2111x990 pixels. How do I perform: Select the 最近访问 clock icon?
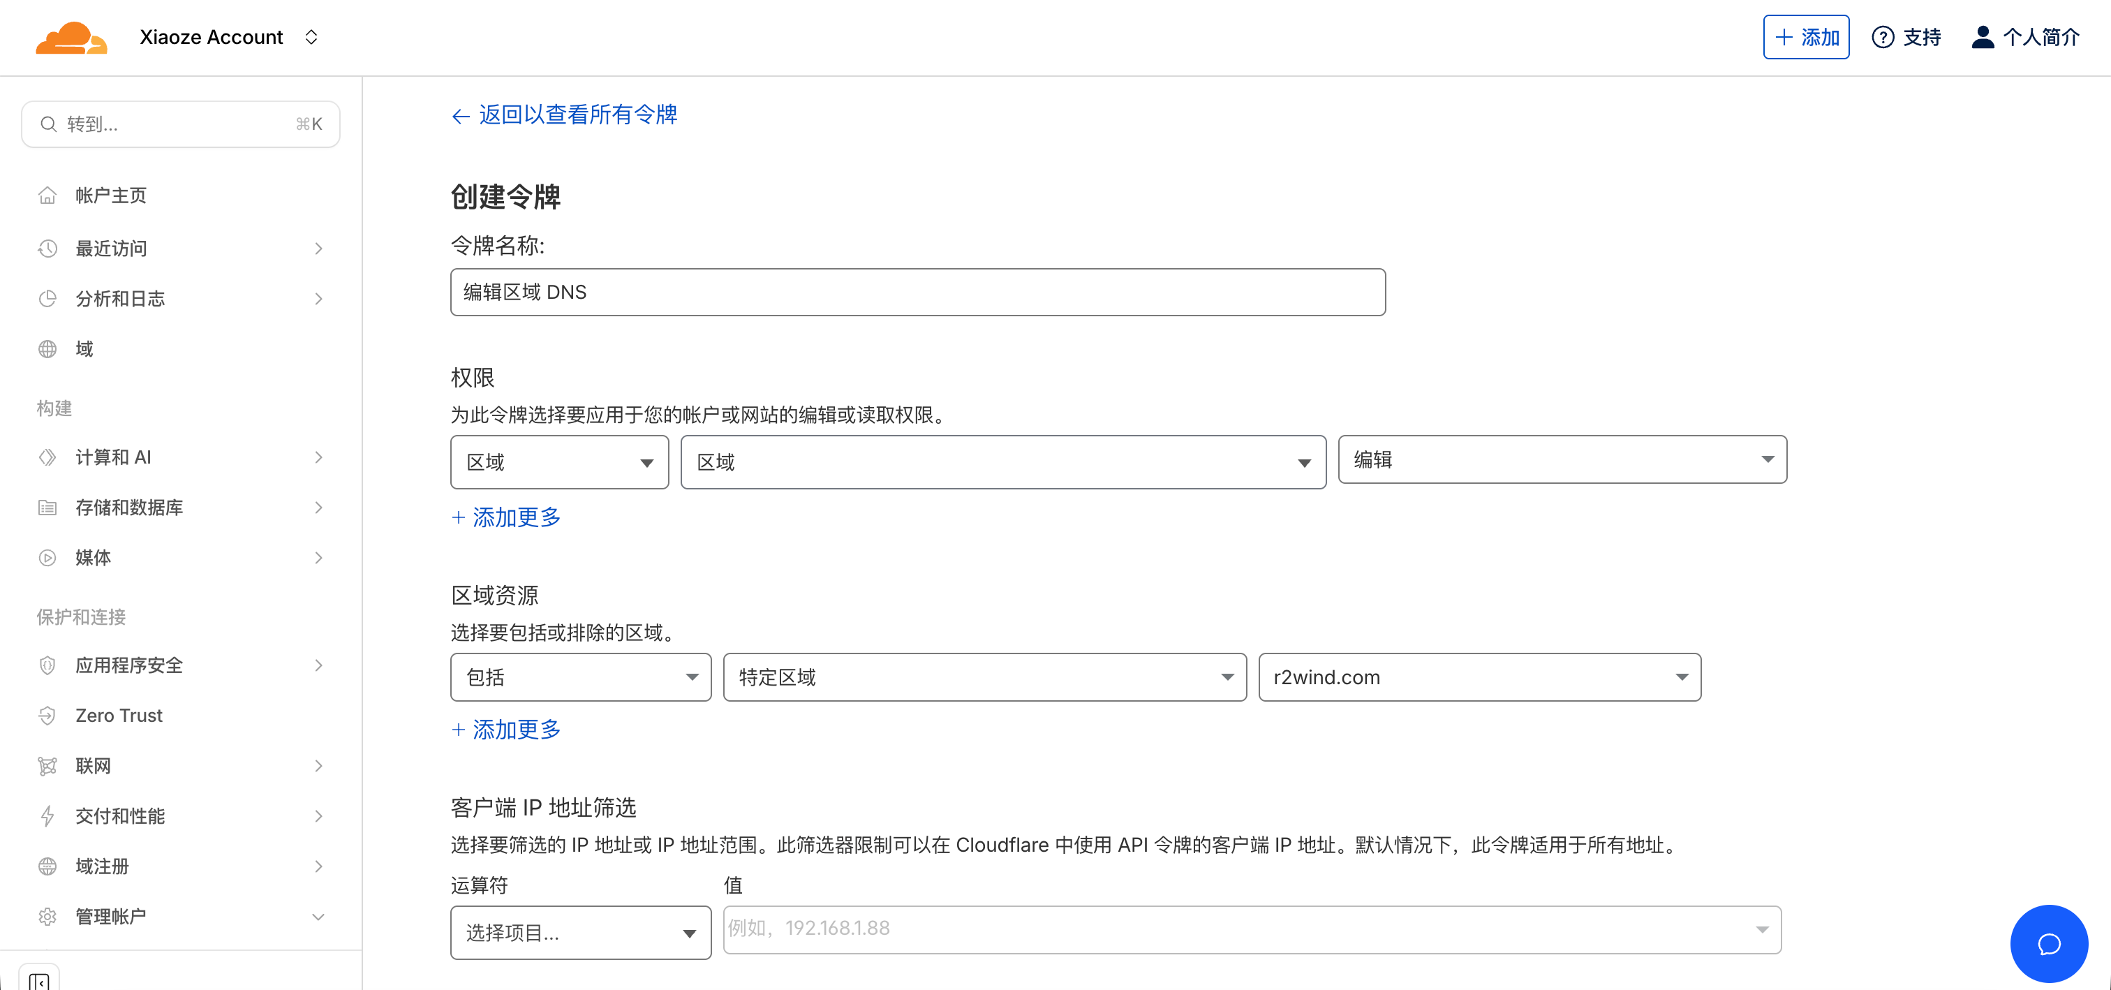click(x=47, y=249)
